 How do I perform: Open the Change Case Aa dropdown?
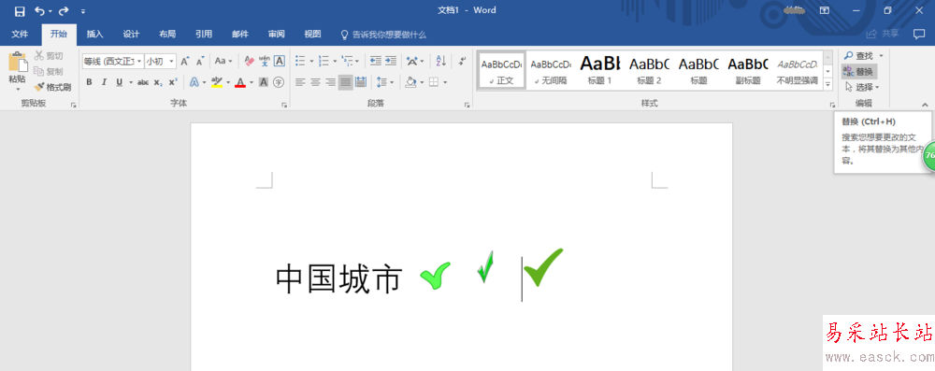pos(223,61)
